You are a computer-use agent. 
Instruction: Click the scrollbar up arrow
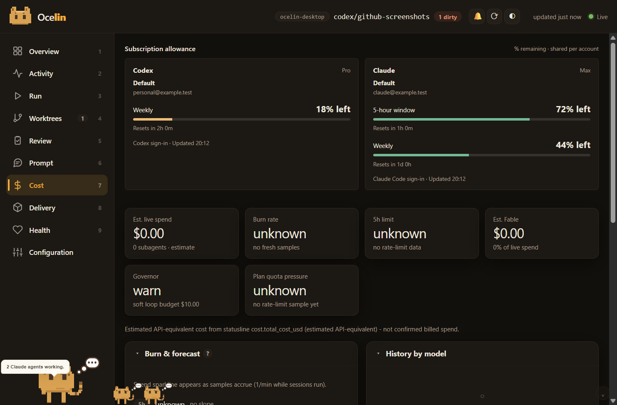pyautogui.click(x=613, y=38)
